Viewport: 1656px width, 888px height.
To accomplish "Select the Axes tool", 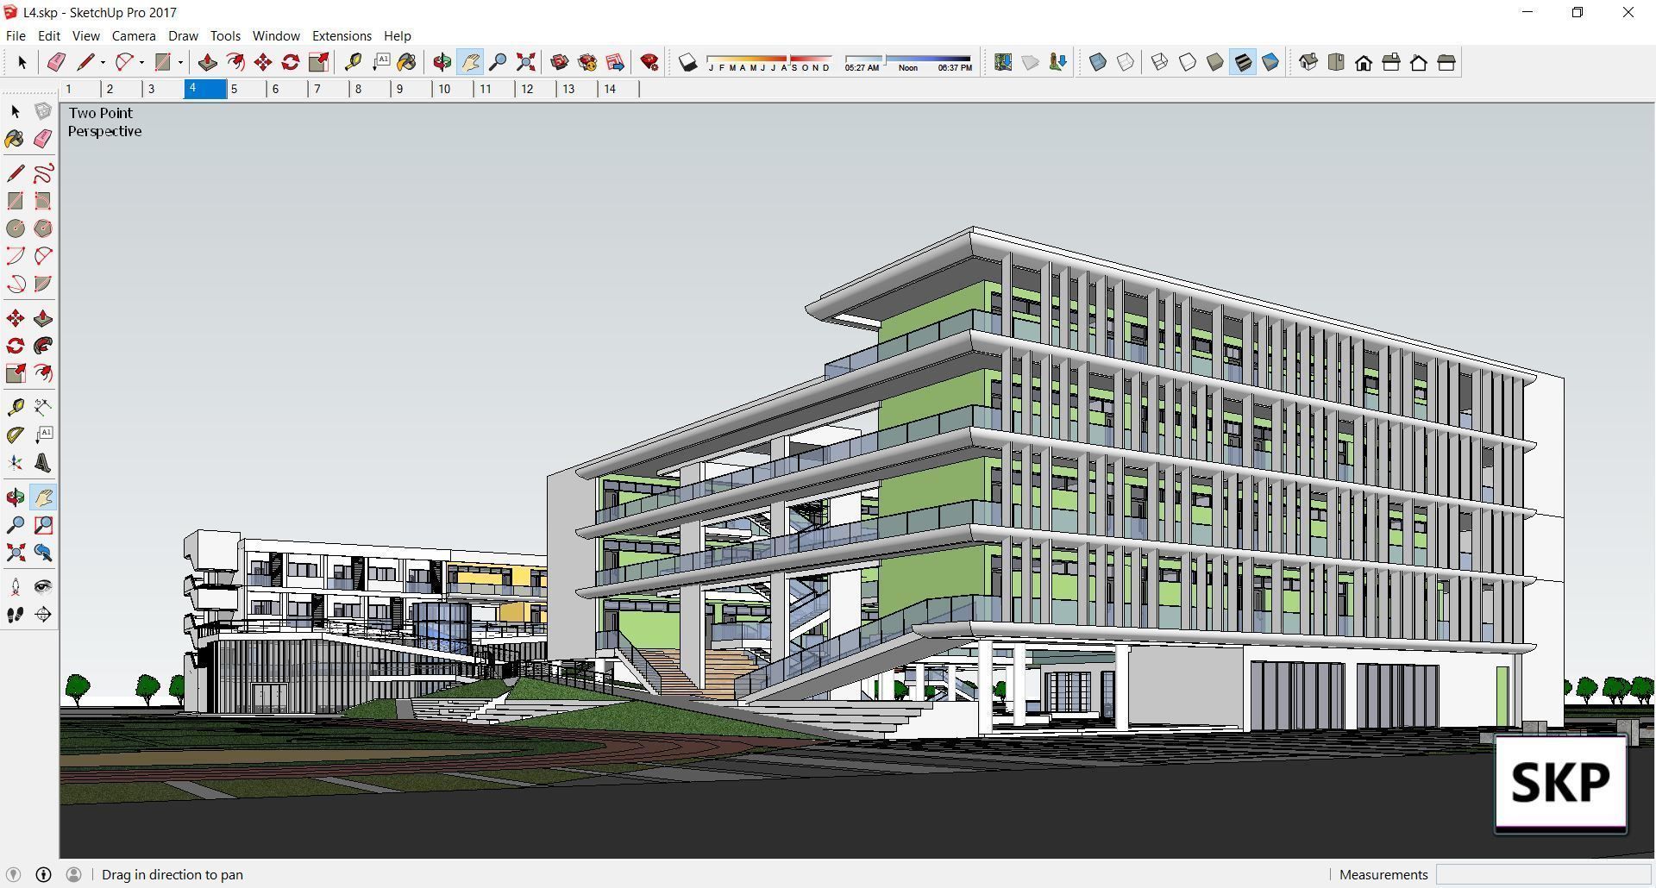I will pos(16,463).
